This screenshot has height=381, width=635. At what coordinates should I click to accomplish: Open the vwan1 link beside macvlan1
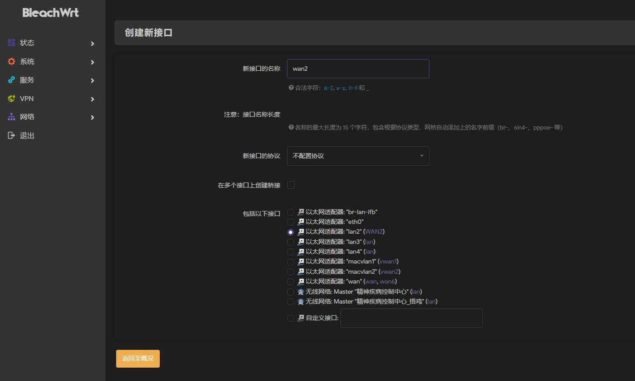pyautogui.click(x=388, y=262)
